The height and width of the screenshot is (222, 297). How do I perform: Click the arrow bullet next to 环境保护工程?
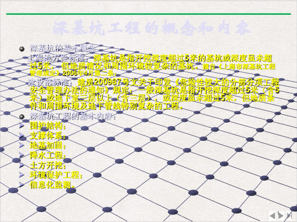coord(21,175)
